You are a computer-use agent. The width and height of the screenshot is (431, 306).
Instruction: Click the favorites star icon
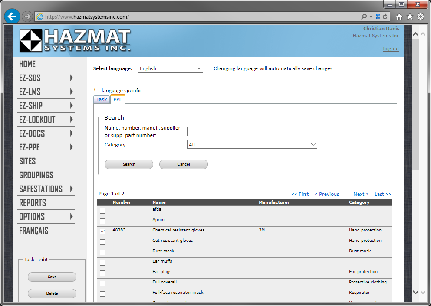point(410,17)
